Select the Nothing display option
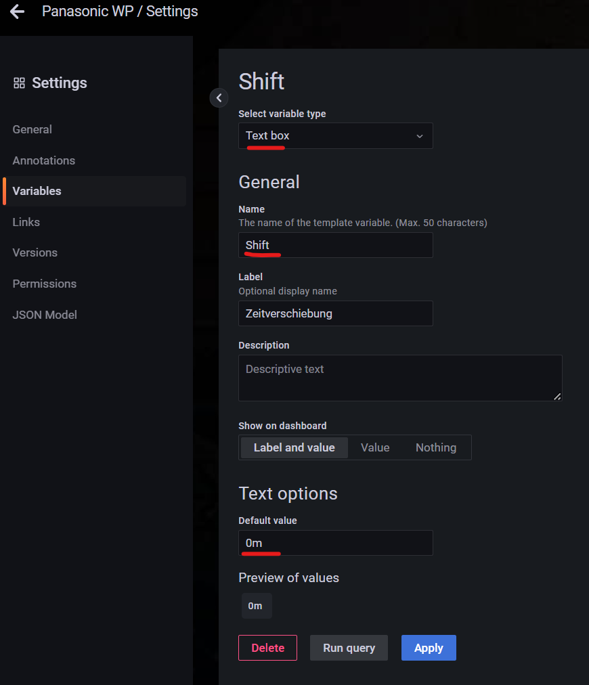The height and width of the screenshot is (685, 589). tap(435, 447)
